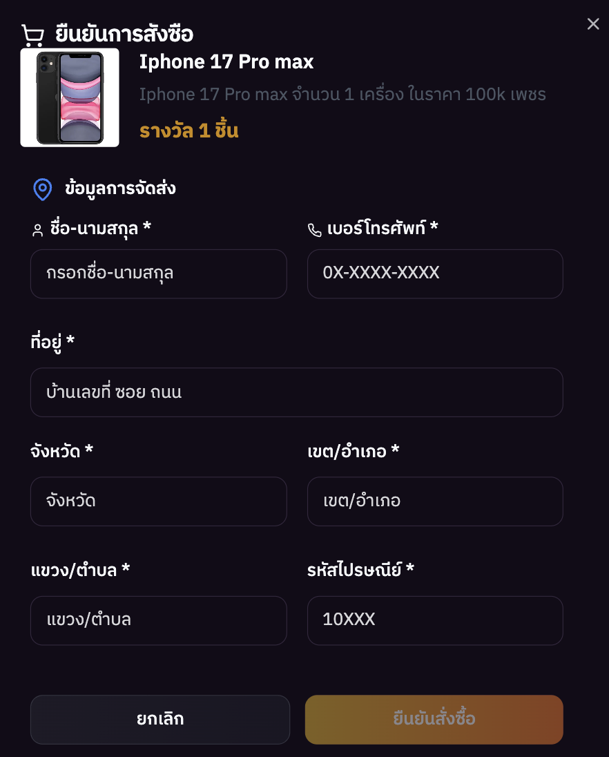
Task: Focus the 10XXX postal code field
Action: 435,620
